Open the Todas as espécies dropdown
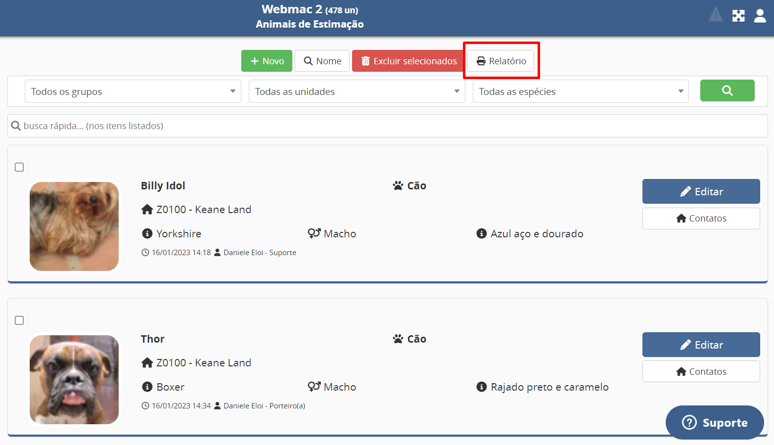Screen dimensions: 774x445 tap(580, 91)
